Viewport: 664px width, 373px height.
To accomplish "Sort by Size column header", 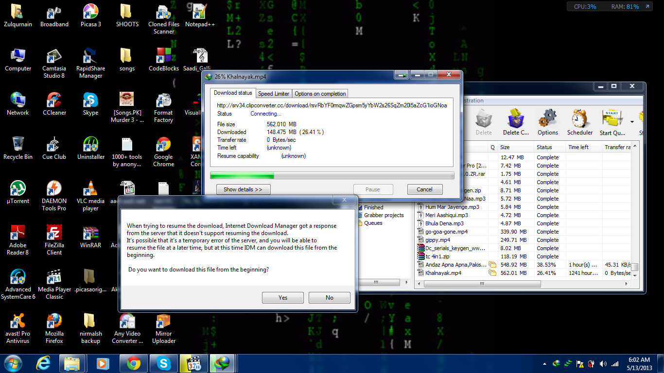I will point(515,147).
